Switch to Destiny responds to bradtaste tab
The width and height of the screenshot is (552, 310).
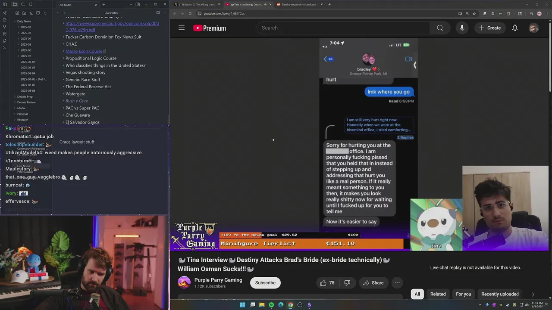(299, 4)
